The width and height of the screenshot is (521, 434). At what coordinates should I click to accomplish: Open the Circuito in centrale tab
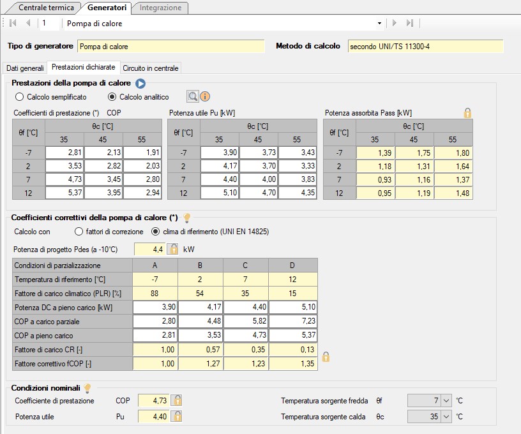151,68
